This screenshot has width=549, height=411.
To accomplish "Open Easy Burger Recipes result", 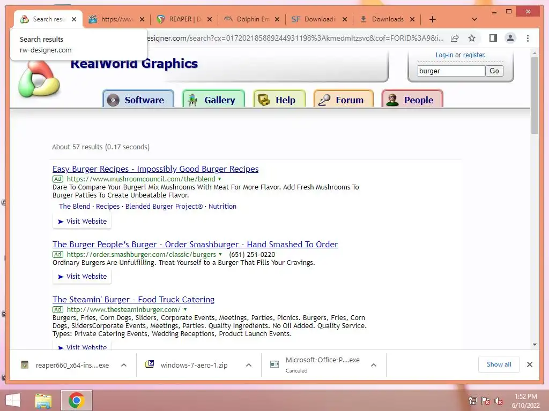I will (155, 169).
